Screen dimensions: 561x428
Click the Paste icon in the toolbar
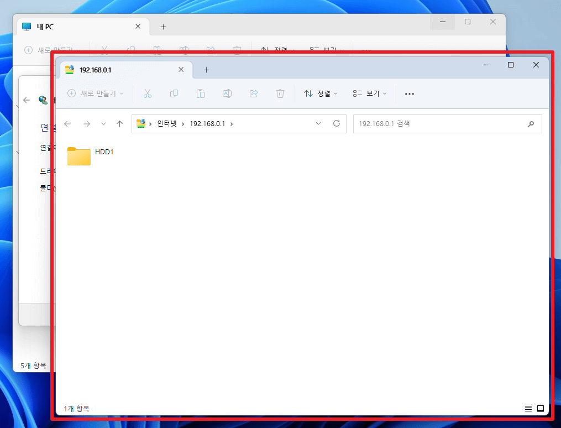click(x=201, y=93)
